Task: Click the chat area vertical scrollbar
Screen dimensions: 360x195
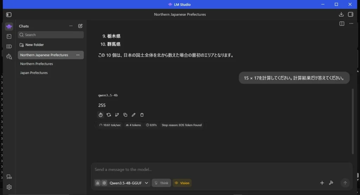Action: pos(353,121)
